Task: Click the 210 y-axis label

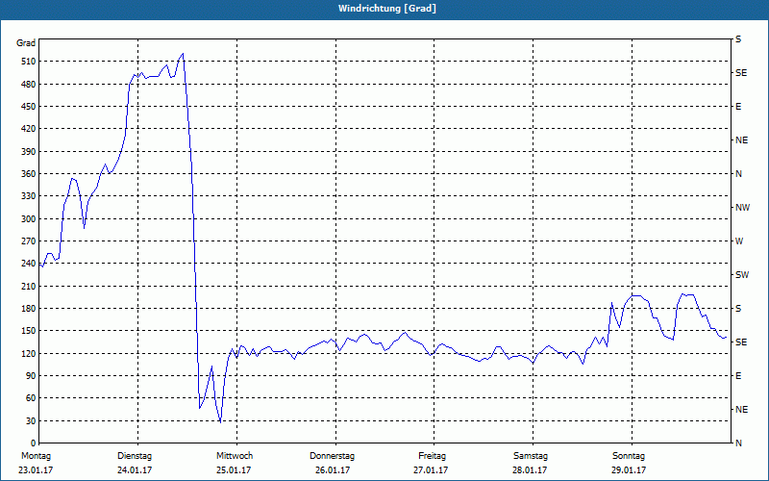Action: pos(28,286)
